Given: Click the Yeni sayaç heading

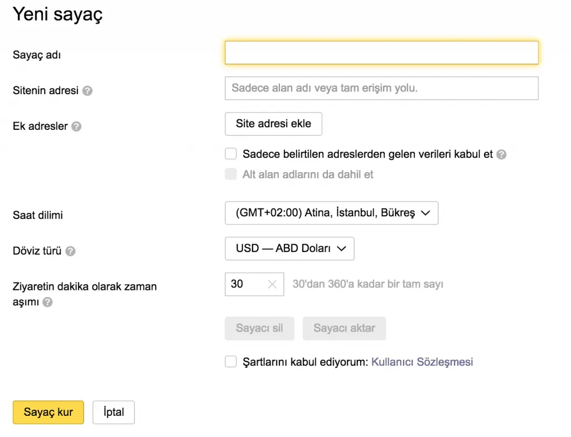Looking at the screenshot, I should tap(58, 15).
